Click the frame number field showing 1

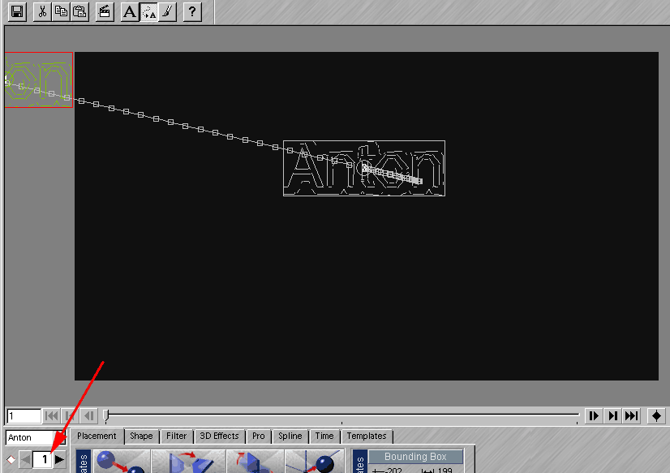coord(24,415)
